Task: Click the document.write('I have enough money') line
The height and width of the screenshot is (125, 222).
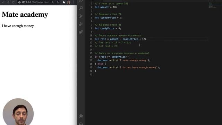Action: click(x=124, y=60)
